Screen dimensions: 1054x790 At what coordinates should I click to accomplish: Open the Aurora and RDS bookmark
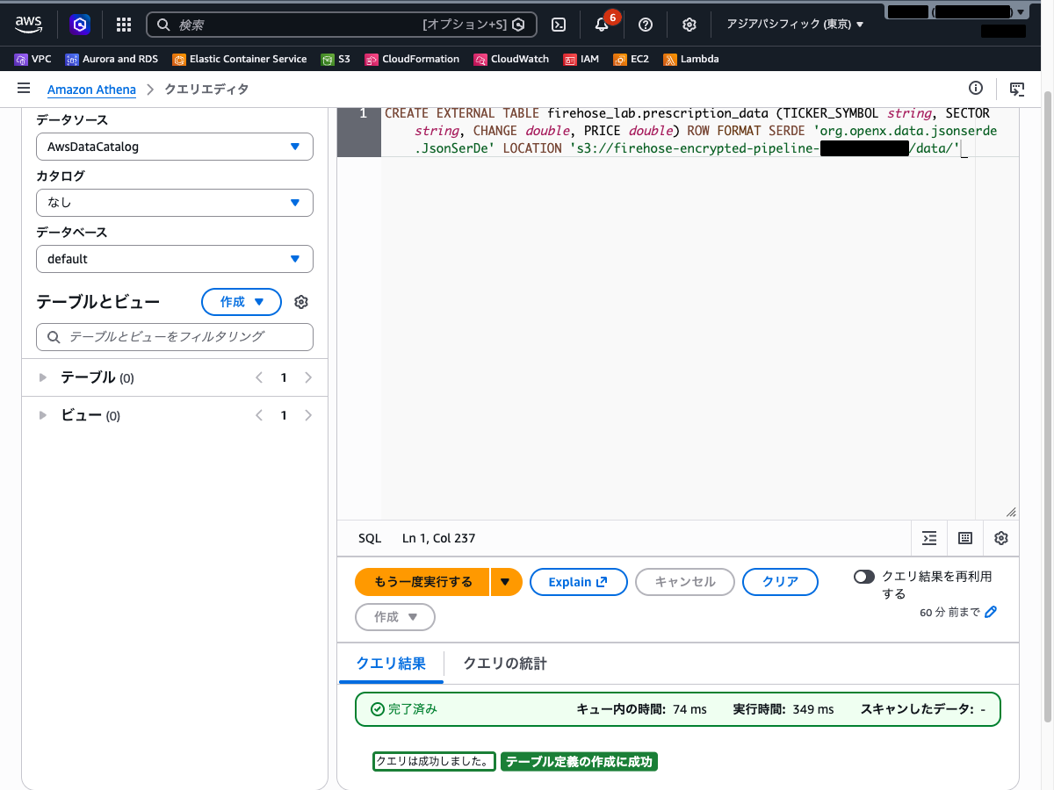tap(112, 59)
